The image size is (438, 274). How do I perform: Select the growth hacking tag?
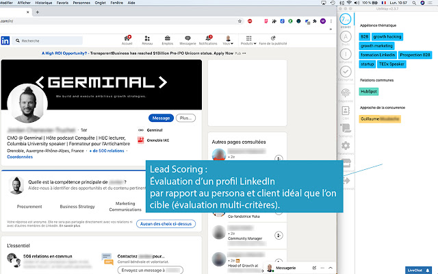click(387, 36)
